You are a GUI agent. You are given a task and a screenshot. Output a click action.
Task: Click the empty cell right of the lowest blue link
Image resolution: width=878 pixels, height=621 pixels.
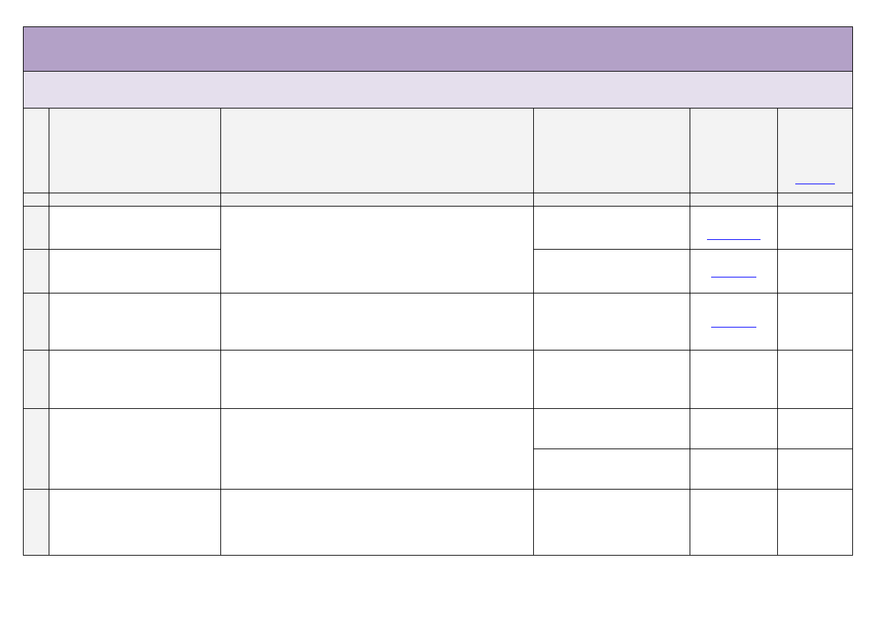815,321
